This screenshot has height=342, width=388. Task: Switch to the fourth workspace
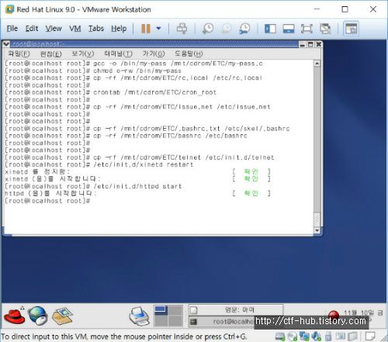(x=175, y=321)
